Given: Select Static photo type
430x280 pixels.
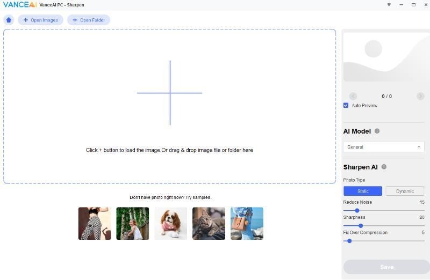Looking at the screenshot, I should (363, 191).
